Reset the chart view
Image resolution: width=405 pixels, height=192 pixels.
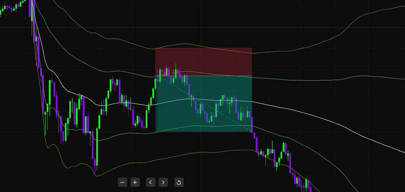click(179, 182)
